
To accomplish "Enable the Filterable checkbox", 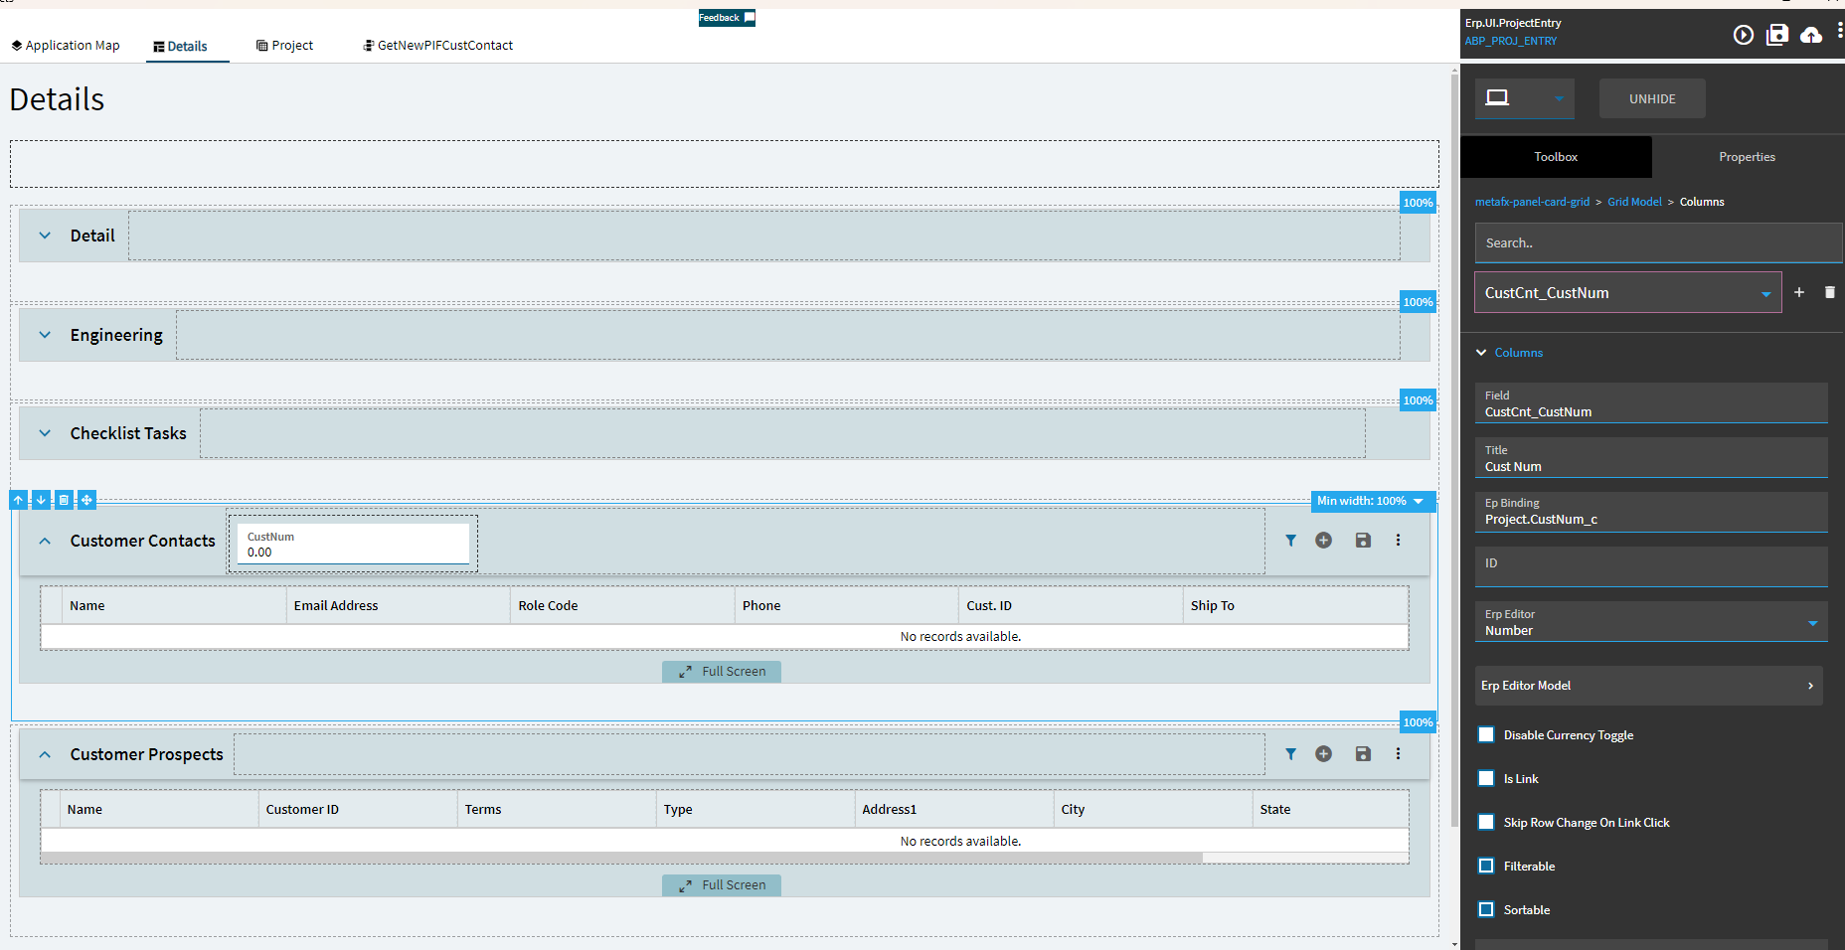I will 1486,866.
